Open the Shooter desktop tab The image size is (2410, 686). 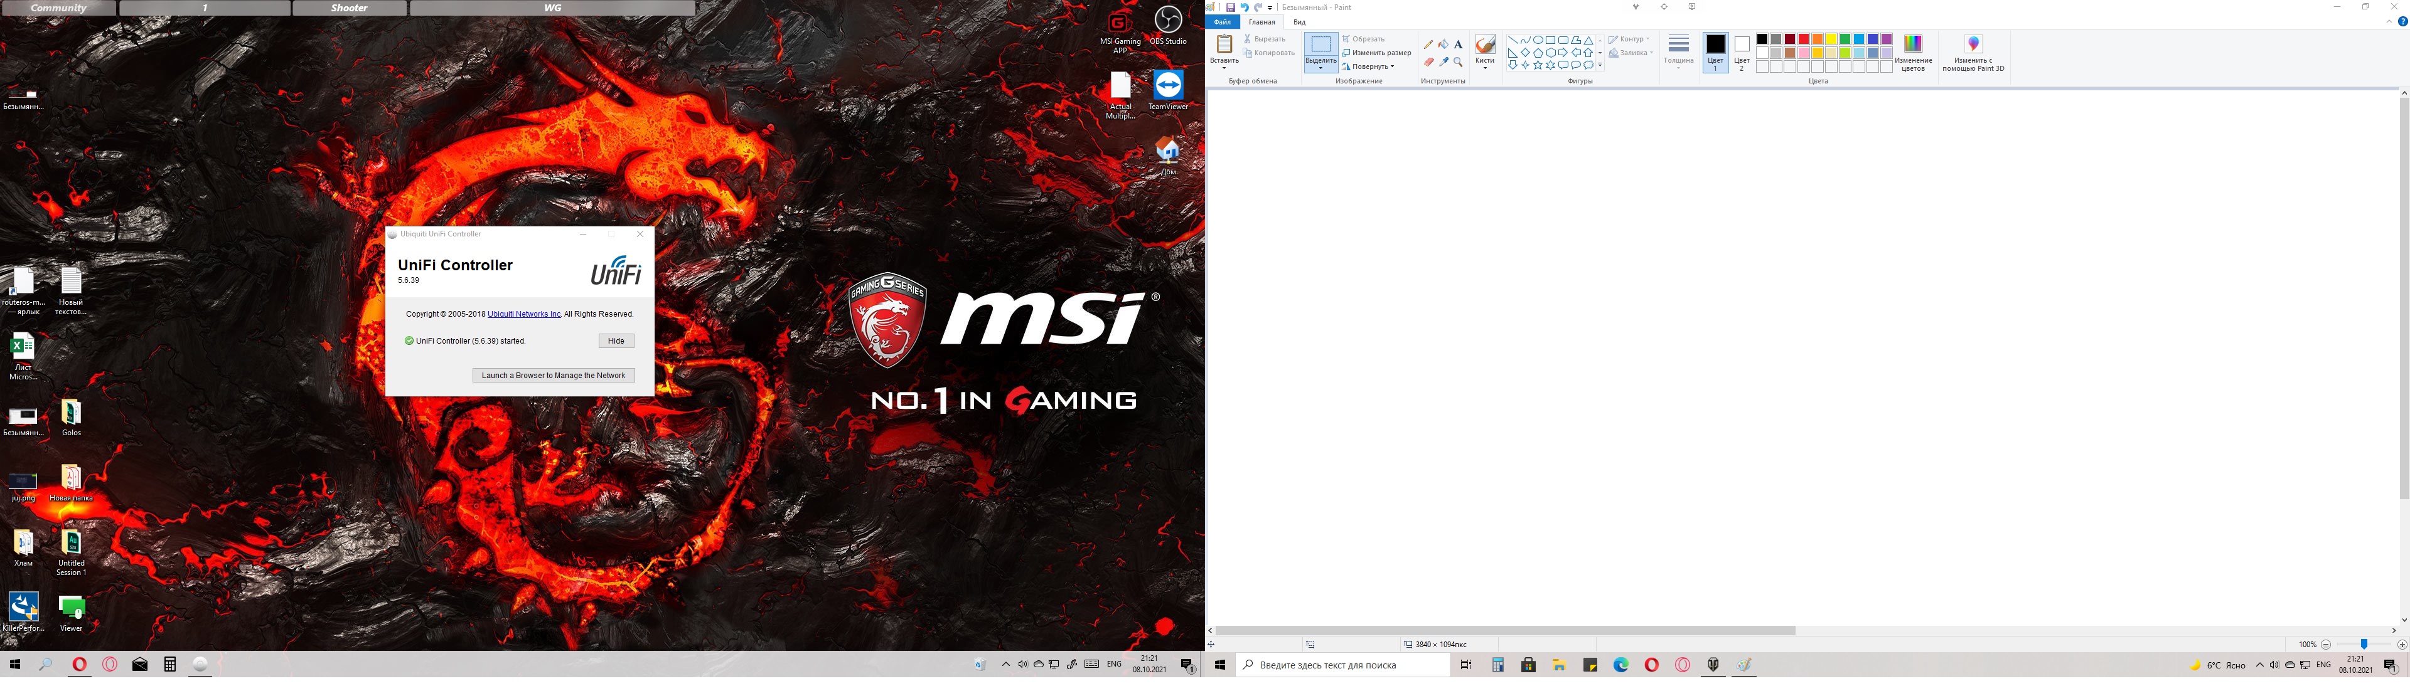[x=349, y=8]
